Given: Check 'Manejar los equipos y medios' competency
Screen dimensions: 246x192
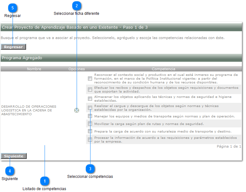Looking at the screenshot, I should tap(90, 116).
